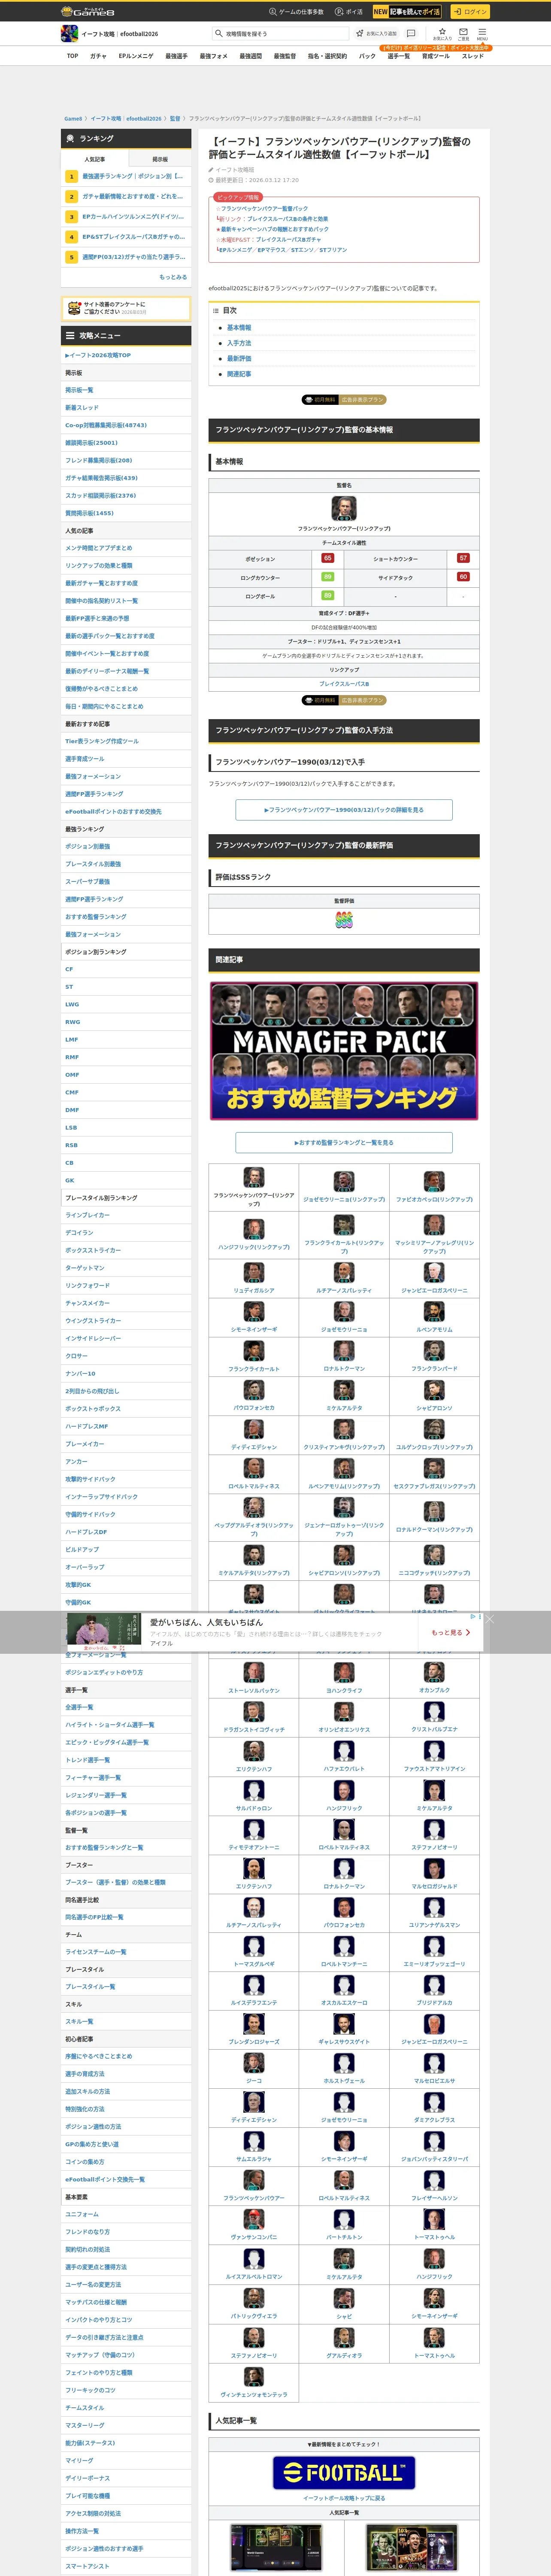Select the 掲示板 ranking tab
Viewport: 551px width, 2576px height.
[160, 159]
